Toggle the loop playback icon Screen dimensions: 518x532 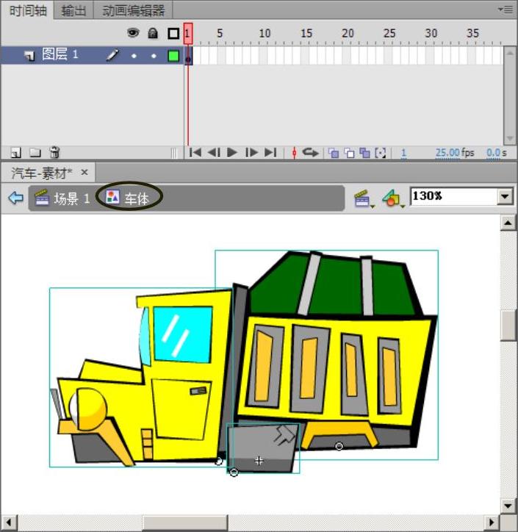310,153
